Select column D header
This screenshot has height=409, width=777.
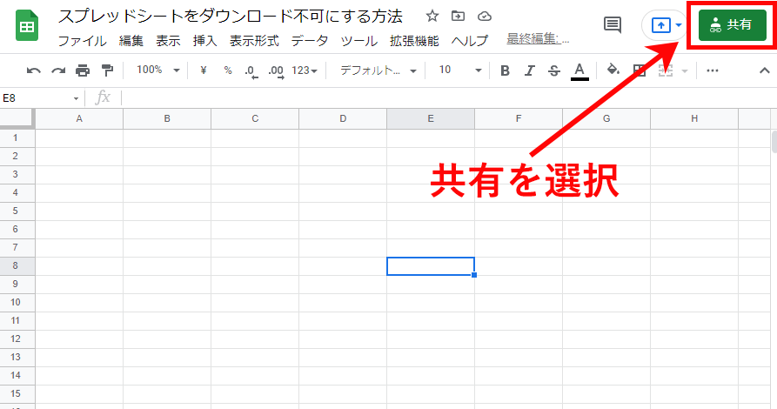pyautogui.click(x=343, y=119)
